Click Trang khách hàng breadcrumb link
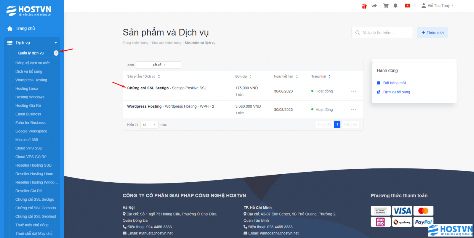Image resolution: width=474 pixels, height=238 pixels. coord(135,43)
